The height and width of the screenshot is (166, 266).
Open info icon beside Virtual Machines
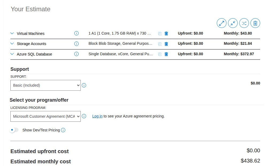(x=76, y=34)
